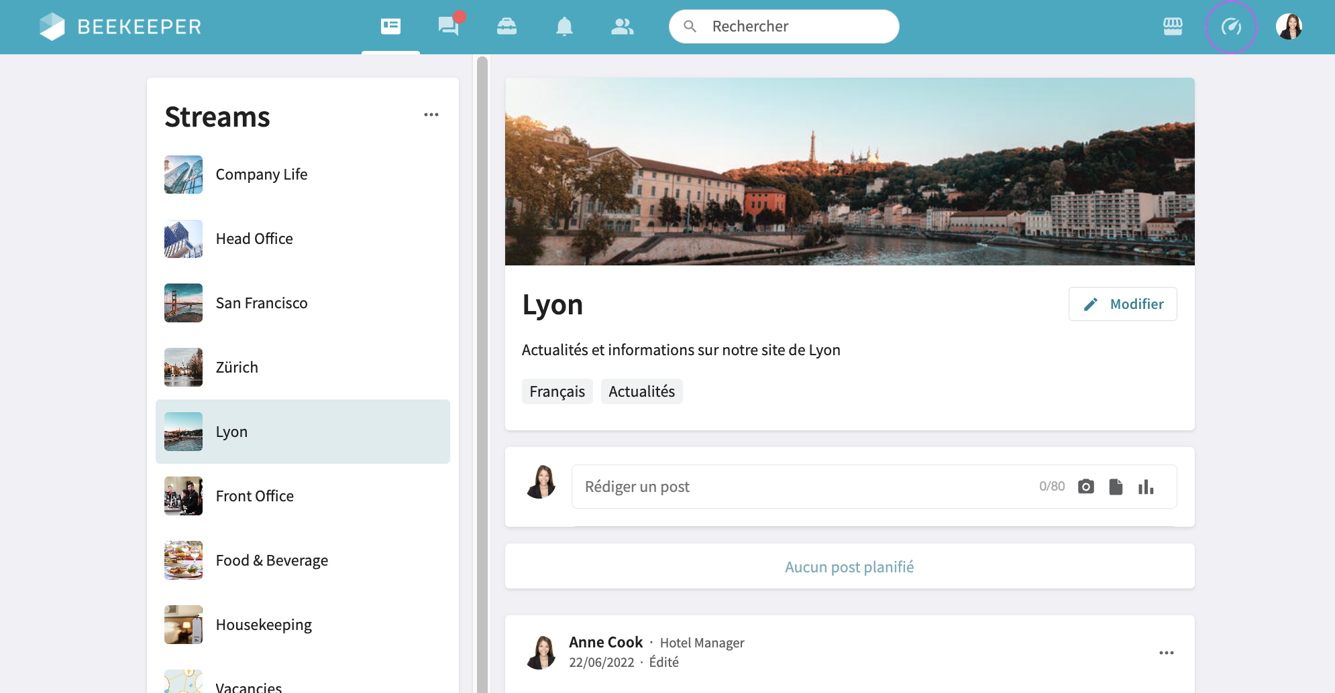Screen dimensions: 1335x693
Task: Open the San Francisco stream
Action: [303, 303]
